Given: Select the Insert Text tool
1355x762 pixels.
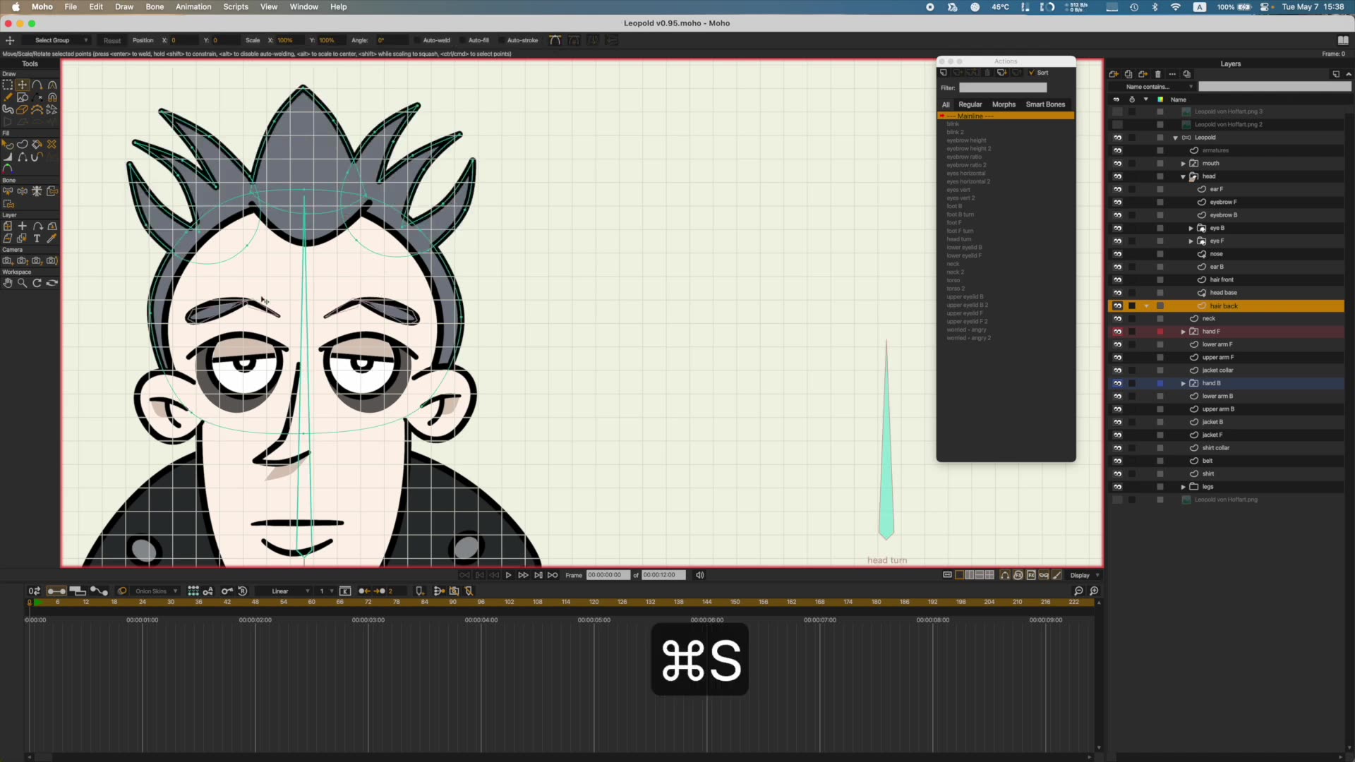Looking at the screenshot, I should point(37,238).
